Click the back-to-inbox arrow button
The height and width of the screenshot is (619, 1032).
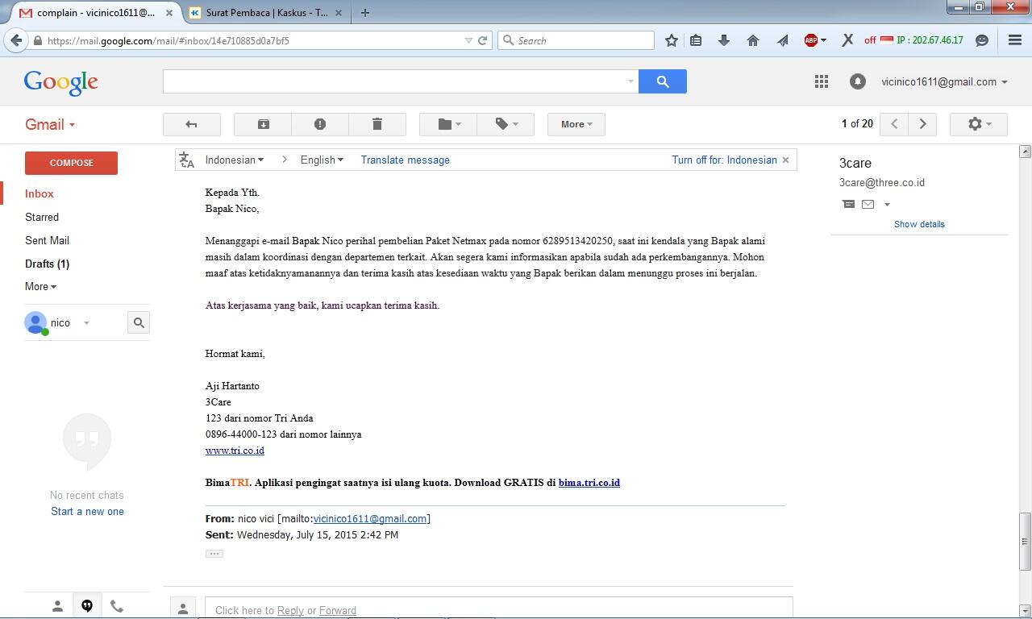point(191,124)
